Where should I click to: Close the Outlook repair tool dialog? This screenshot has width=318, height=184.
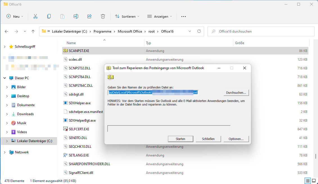[x=245, y=68]
